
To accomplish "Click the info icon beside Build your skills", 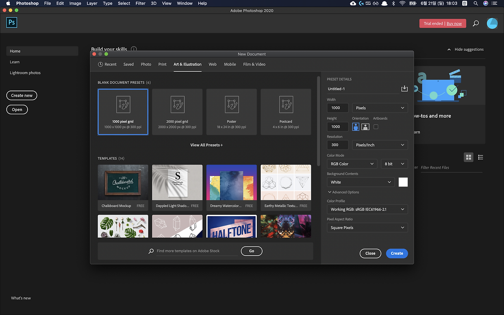I will tap(134, 49).
